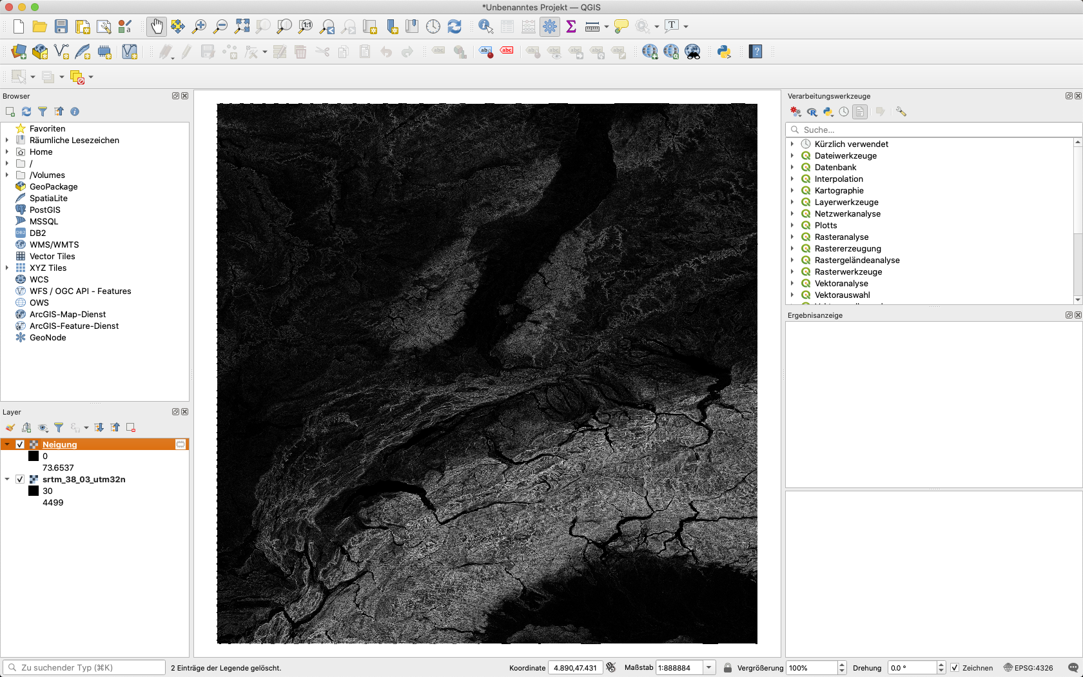
Task: Refresh the Browser panel
Action: tap(26, 112)
